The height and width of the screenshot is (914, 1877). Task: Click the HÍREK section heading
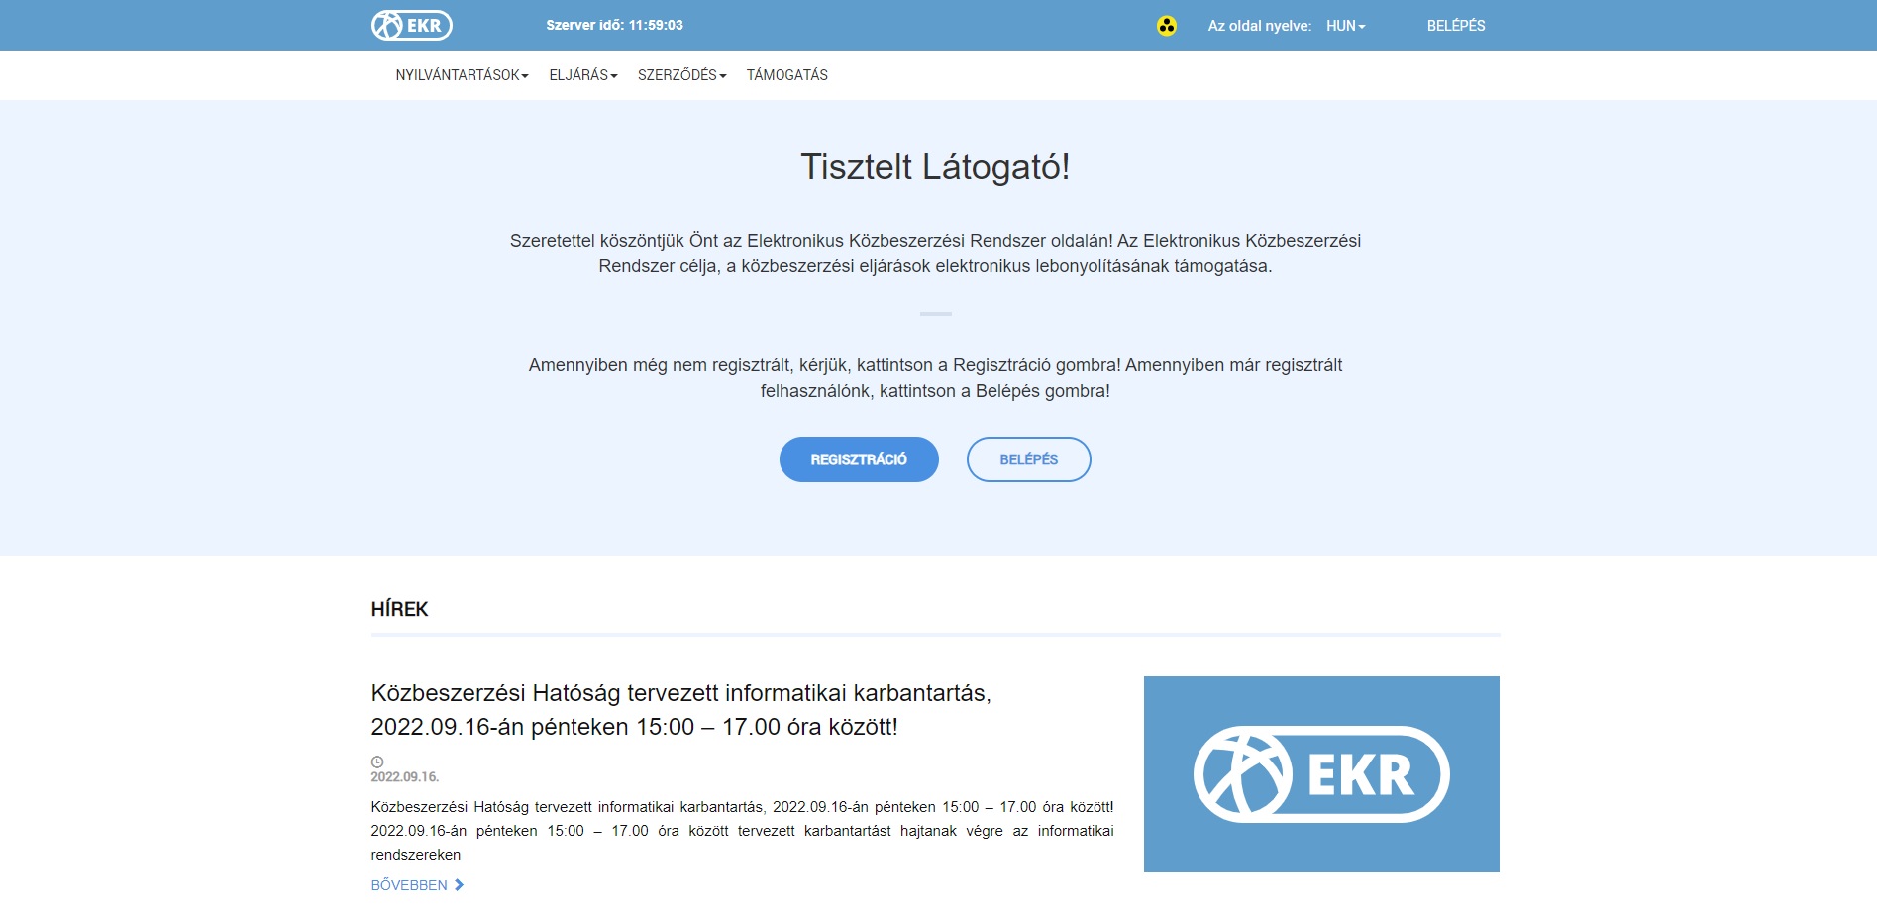point(399,609)
